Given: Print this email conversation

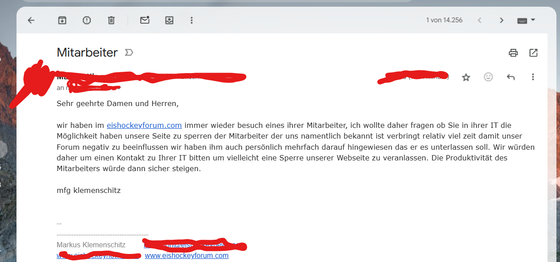Looking at the screenshot, I should point(513,53).
